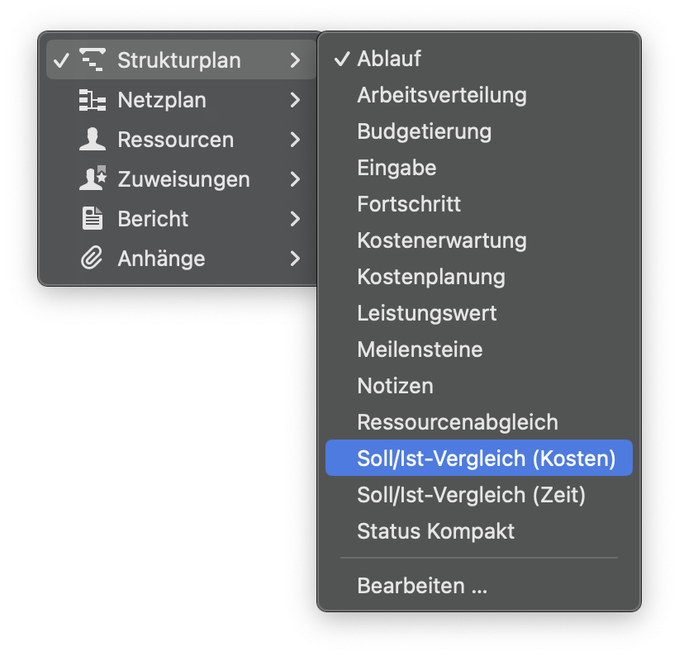Click the Anhänge paperclip icon
679x656 pixels.
click(x=93, y=259)
